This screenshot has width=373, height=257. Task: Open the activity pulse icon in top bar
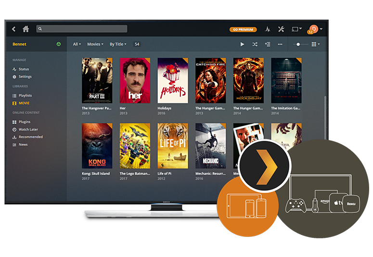coord(268,29)
